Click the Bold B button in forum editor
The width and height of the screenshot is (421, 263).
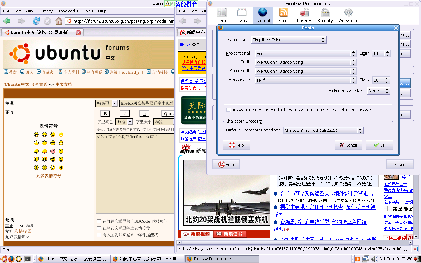pos(105,114)
